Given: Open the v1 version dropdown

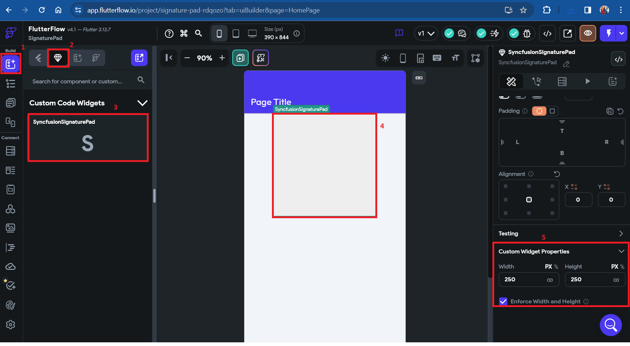Looking at the screenshot, I should click(x=426, y=33).
